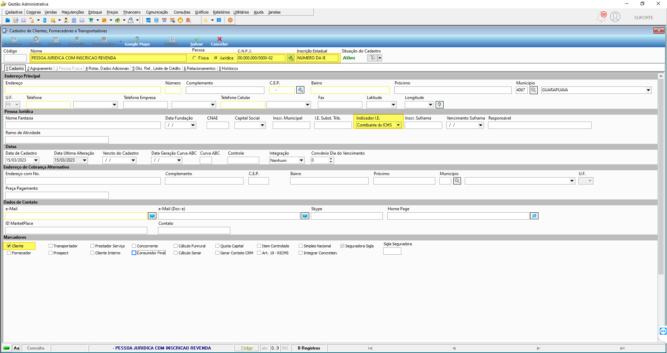This screenshot has height=353, width=667.
Task: Increase Convênio Dia do Vencimento stepper
Action: (x=331, y=158)
